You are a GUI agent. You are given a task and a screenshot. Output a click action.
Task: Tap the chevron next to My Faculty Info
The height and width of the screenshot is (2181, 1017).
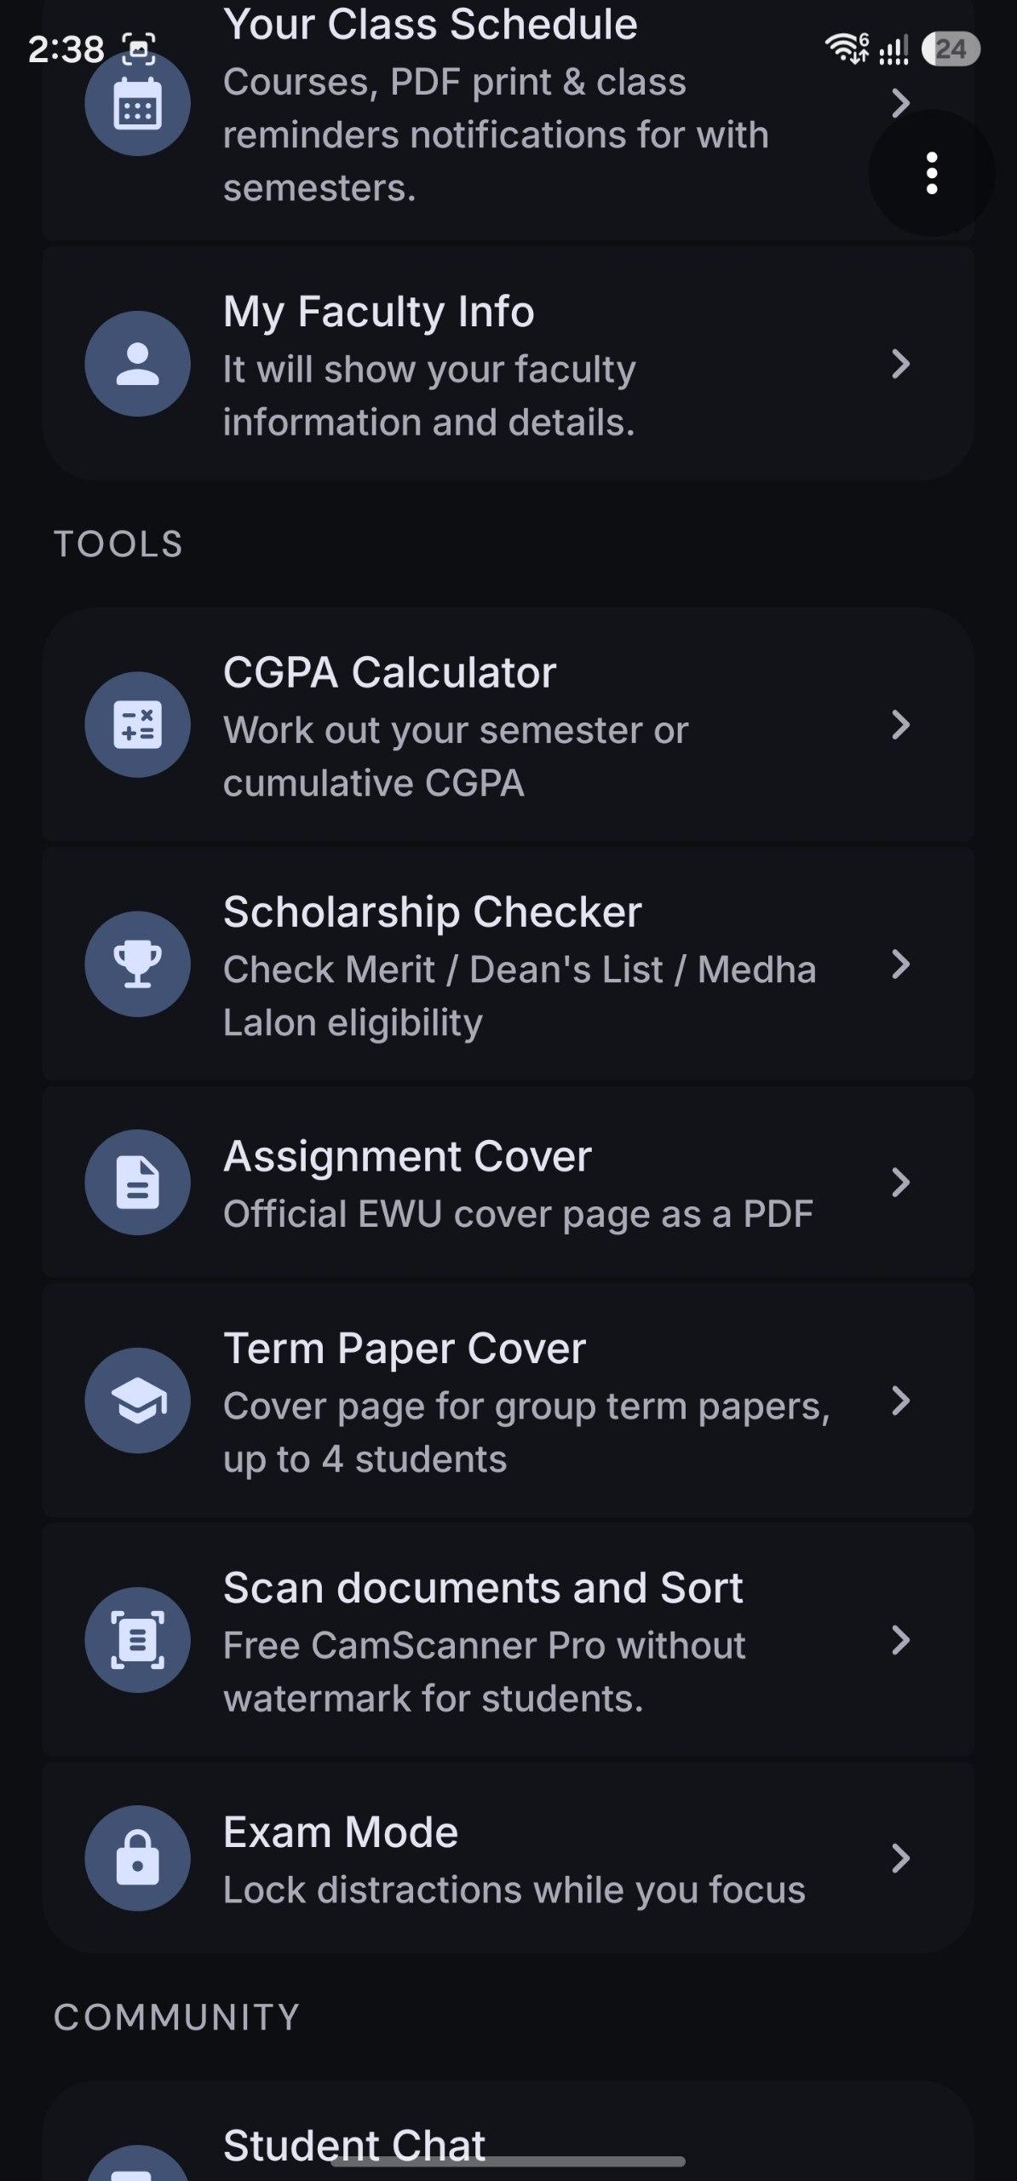coord(900,364)
